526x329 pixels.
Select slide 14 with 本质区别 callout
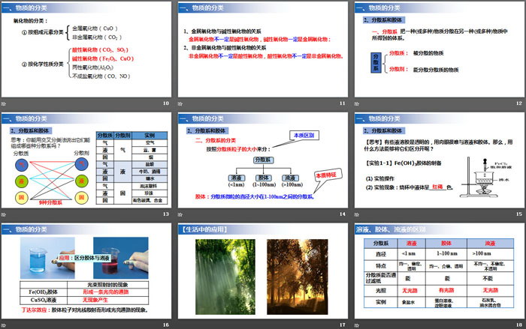coord(261,160)
